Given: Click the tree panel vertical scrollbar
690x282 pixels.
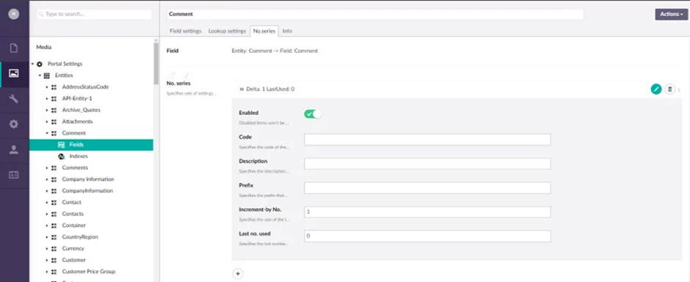Looking at the screenshot, I should (x=156, y=64).
